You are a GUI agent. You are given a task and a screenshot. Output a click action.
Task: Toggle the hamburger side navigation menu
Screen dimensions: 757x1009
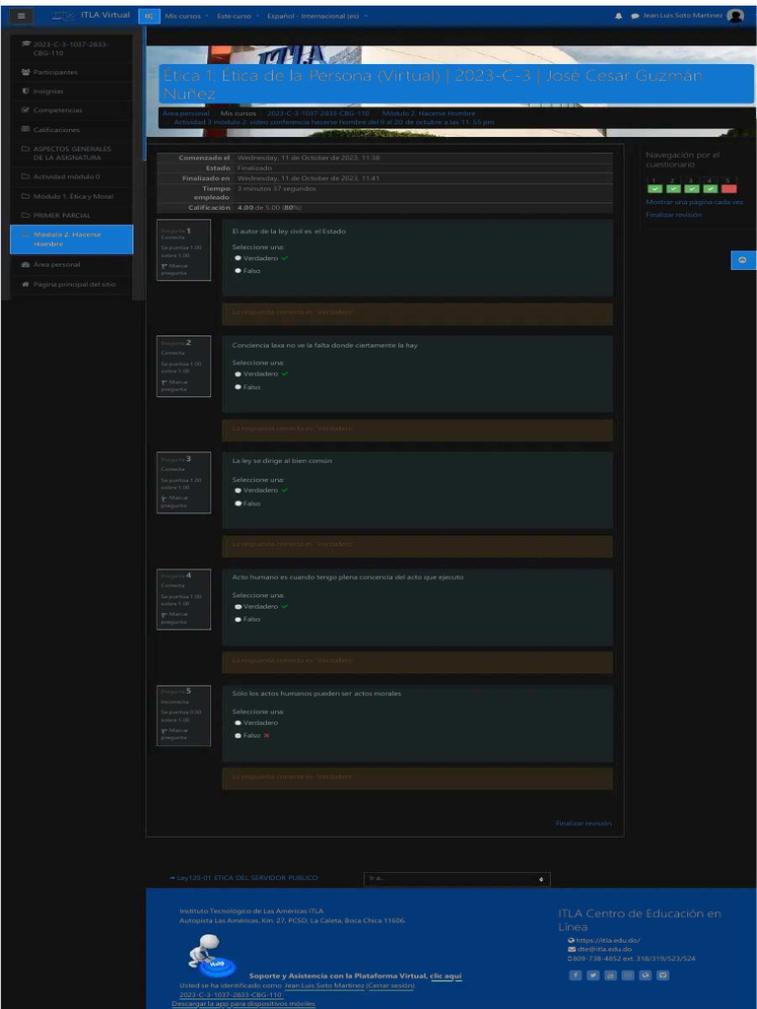(22, 16)
